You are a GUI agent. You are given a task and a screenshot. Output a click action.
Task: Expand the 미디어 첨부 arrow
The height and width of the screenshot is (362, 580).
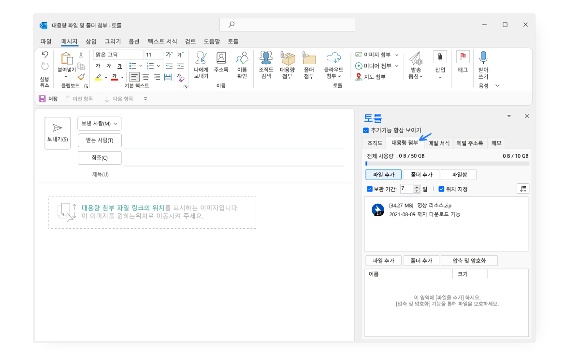tap(397, 66)
